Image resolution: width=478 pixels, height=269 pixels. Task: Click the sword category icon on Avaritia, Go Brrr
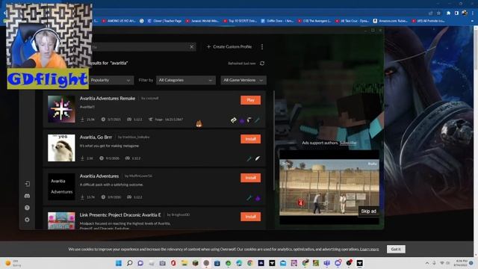coord(249,158)
